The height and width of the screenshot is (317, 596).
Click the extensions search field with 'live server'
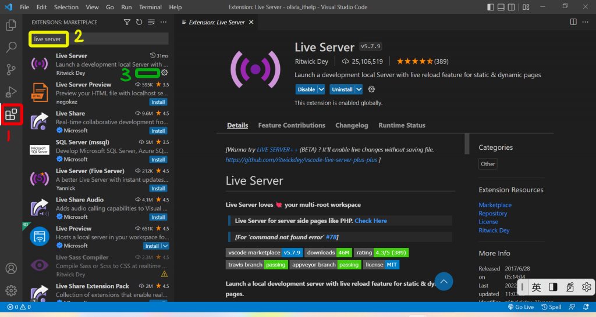pos(99,39)
